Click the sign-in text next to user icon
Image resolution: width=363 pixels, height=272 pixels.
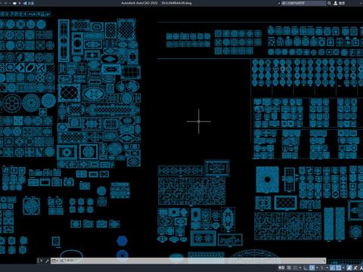tap(342, 3)
